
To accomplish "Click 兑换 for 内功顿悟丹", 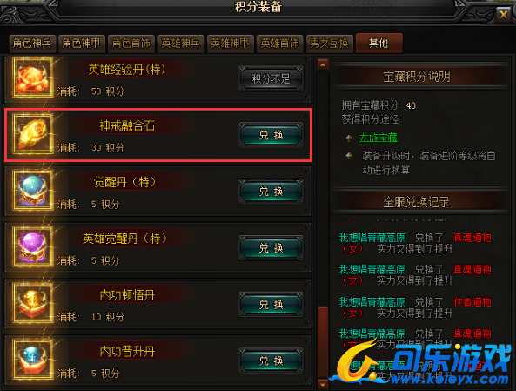I will tap(271, 305).
